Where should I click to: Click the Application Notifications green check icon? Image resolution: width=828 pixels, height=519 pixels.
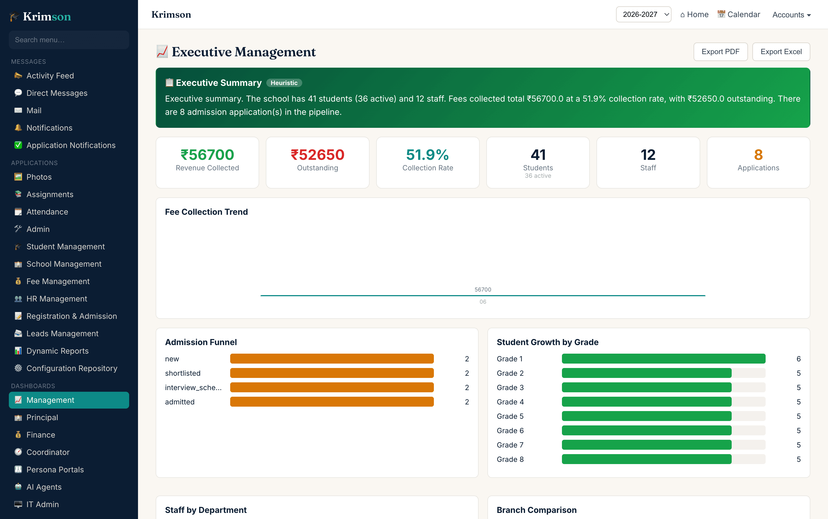(x=18, y=145)
